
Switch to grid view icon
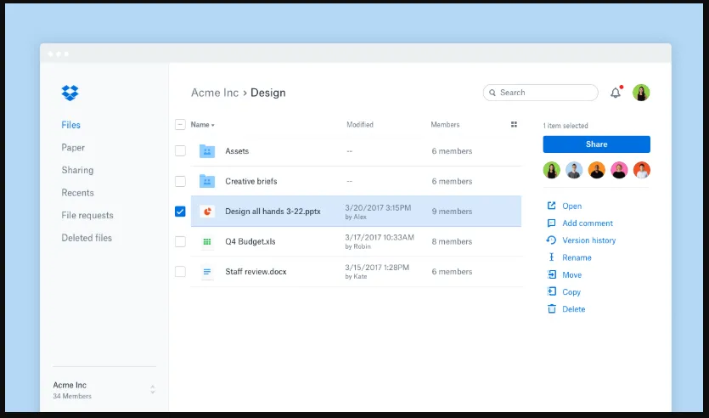pos(514,124)
